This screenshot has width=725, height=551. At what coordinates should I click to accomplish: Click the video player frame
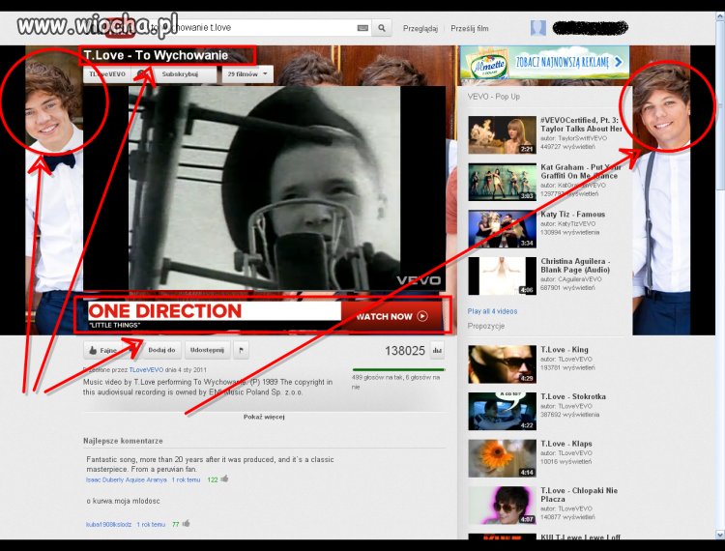[x=264, y=188]
